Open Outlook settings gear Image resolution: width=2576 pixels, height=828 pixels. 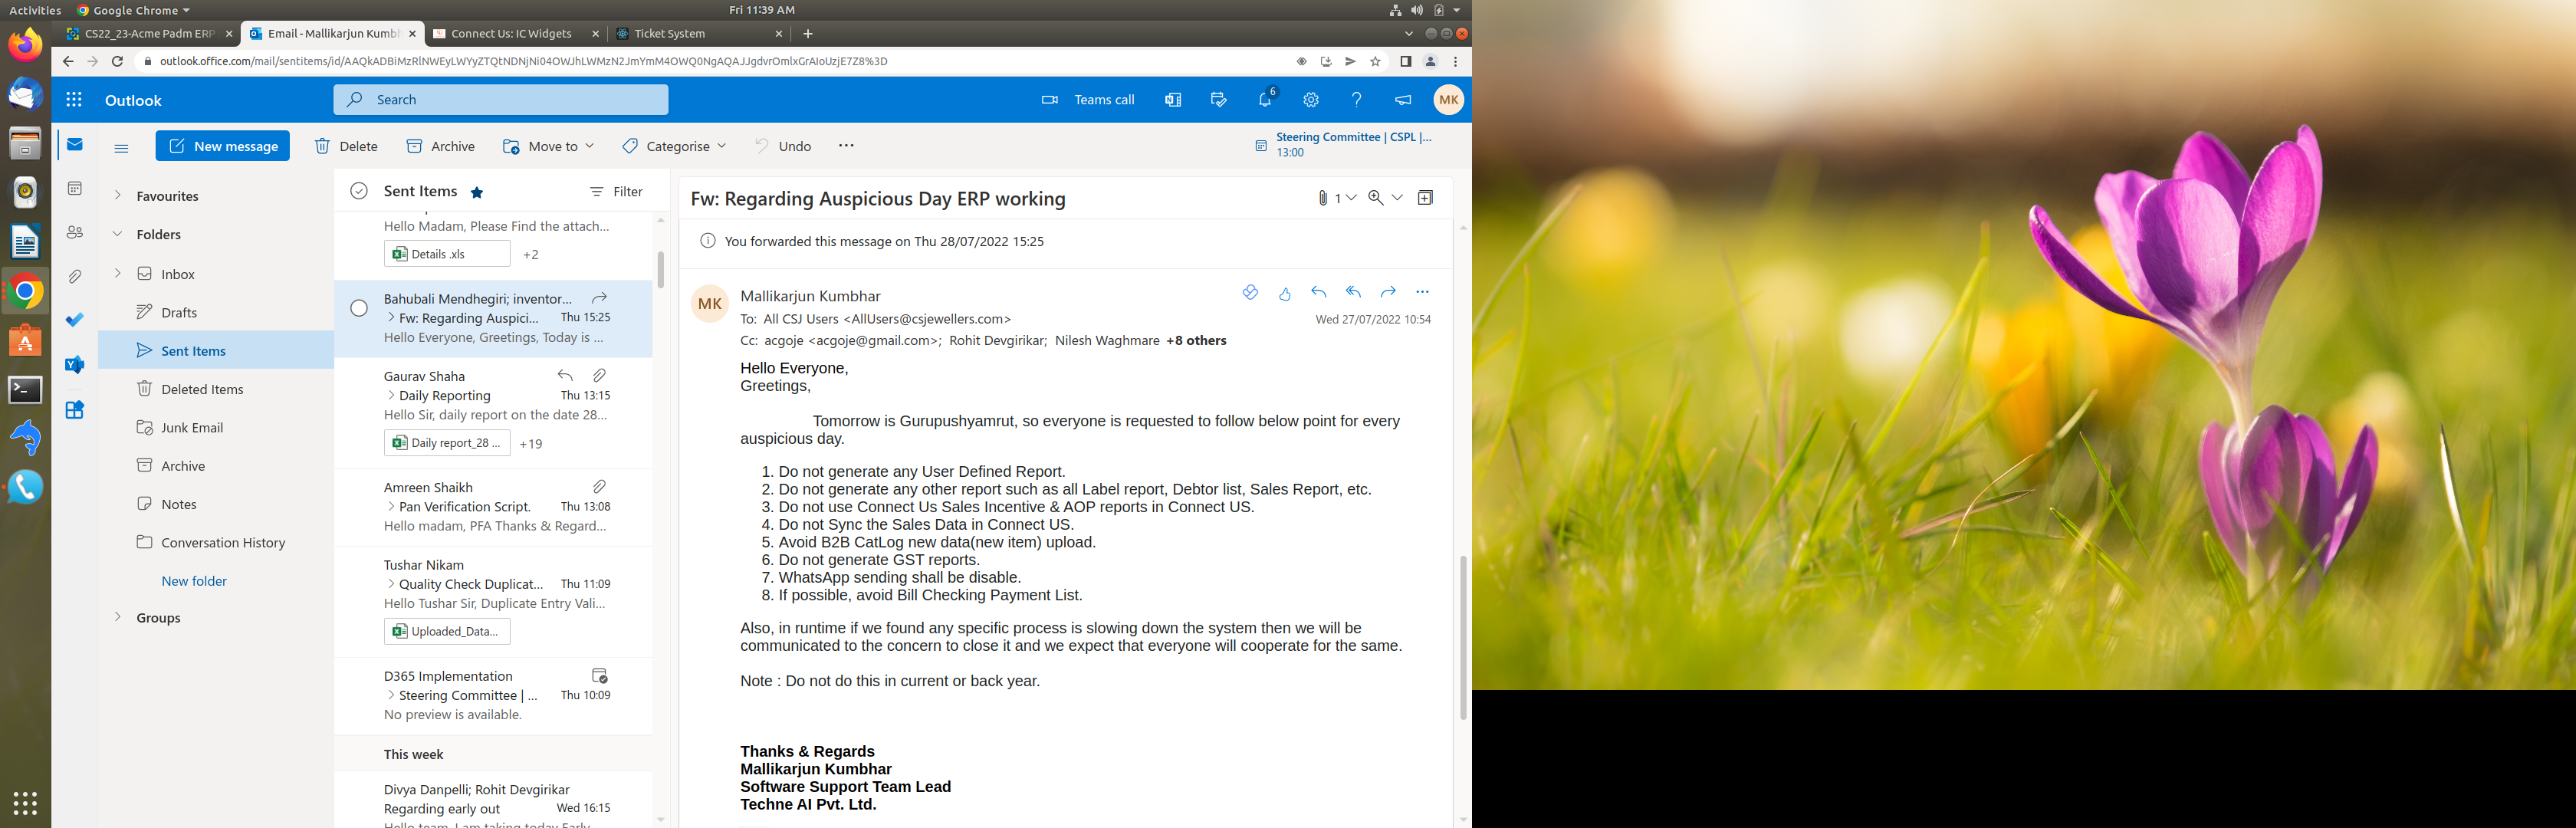(x=1311, y=100)
